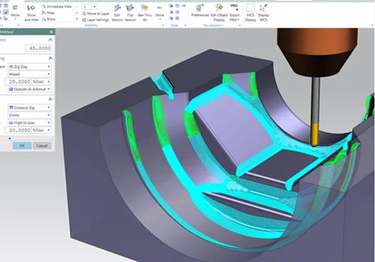The width and height of the screenshot is (375, 262).
Task: Open the Crosscut Zig dropdown
Action: pyautogui.click(x=30, y=108)
